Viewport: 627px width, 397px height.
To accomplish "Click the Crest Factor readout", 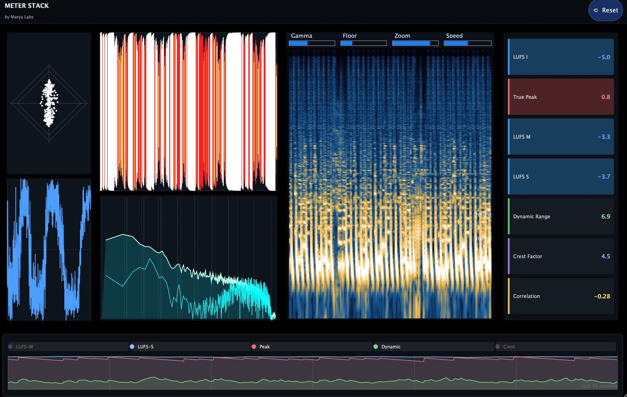I will [x=561, y=256].
